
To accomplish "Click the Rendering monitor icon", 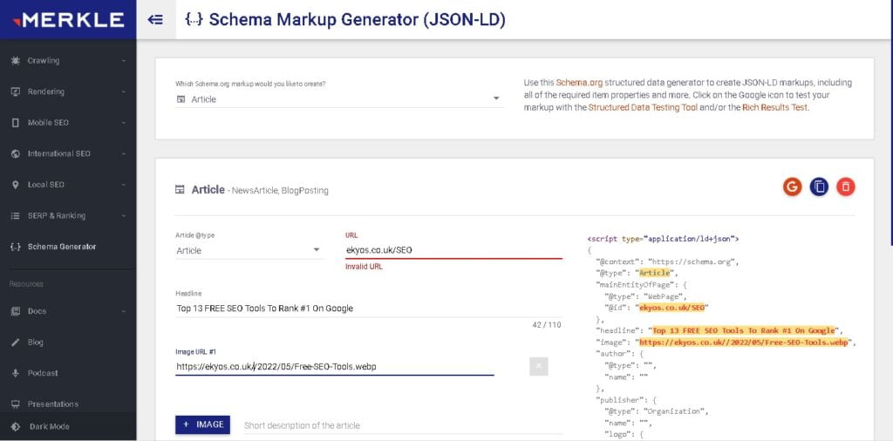I will tap(16, 92).
